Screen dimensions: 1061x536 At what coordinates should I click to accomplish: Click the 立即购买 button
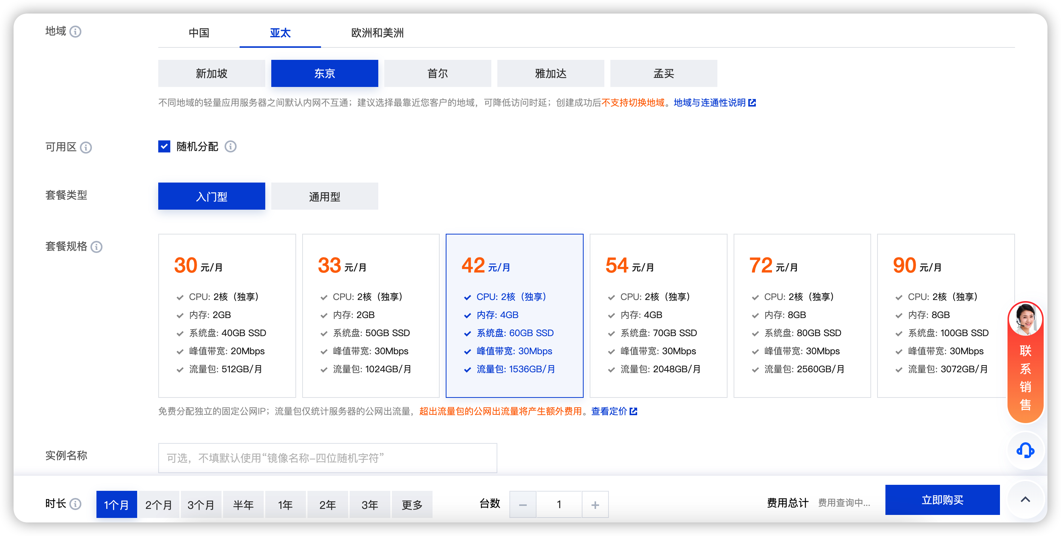[x=942, y=500]
